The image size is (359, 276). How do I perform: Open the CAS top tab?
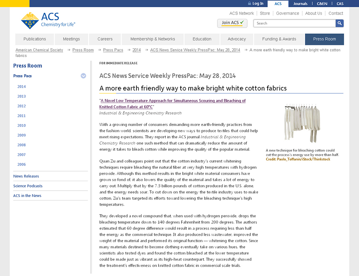pyautogui.click(x=340, y=4)
